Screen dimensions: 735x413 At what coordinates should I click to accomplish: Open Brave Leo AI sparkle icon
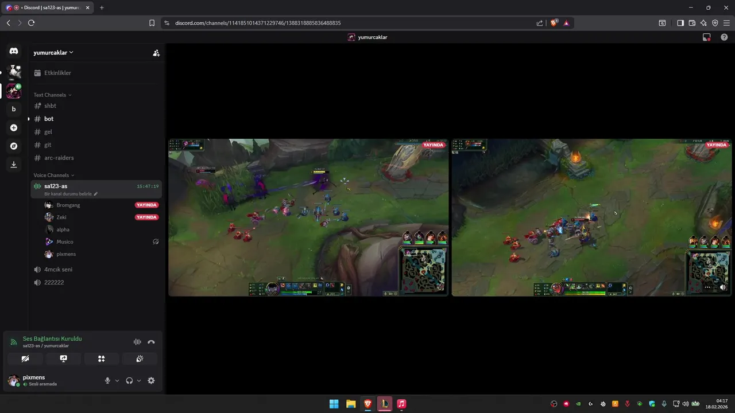703,23
